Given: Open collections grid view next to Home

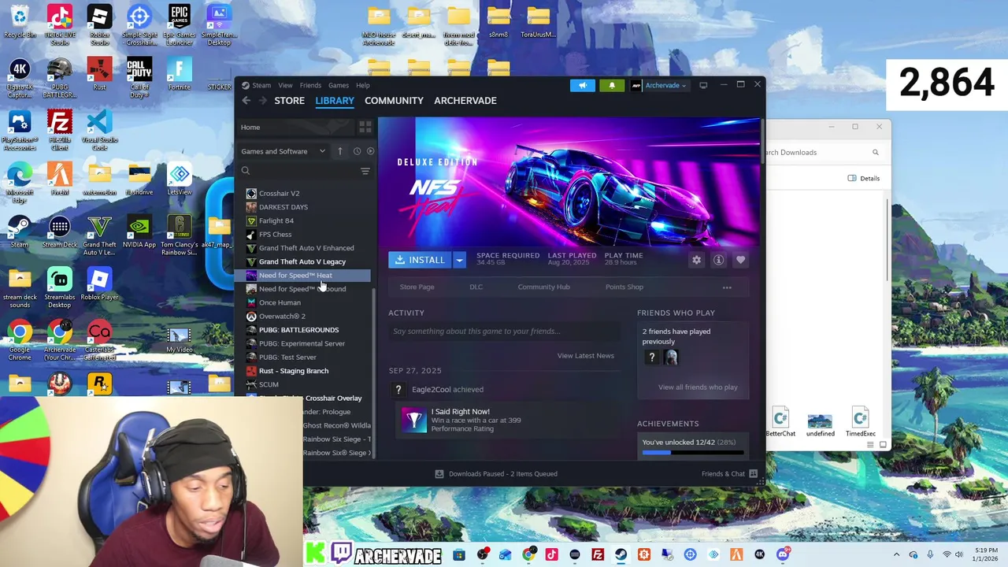Looking at the screenshot, I should [365, 127].
